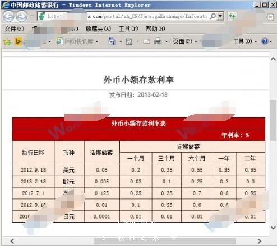The width and height of the screenshot is (277, 246).
Task: Click the publish date 2013-02-18
Action: (153, 95)
